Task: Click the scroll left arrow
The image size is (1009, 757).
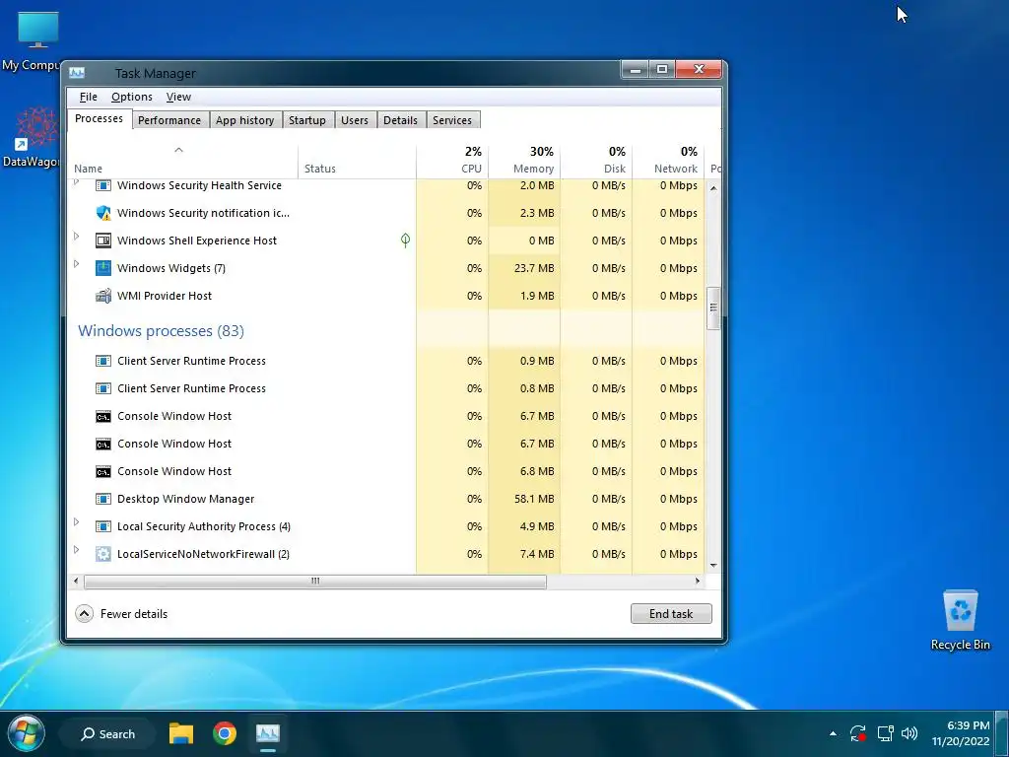Action: (77, 582)
